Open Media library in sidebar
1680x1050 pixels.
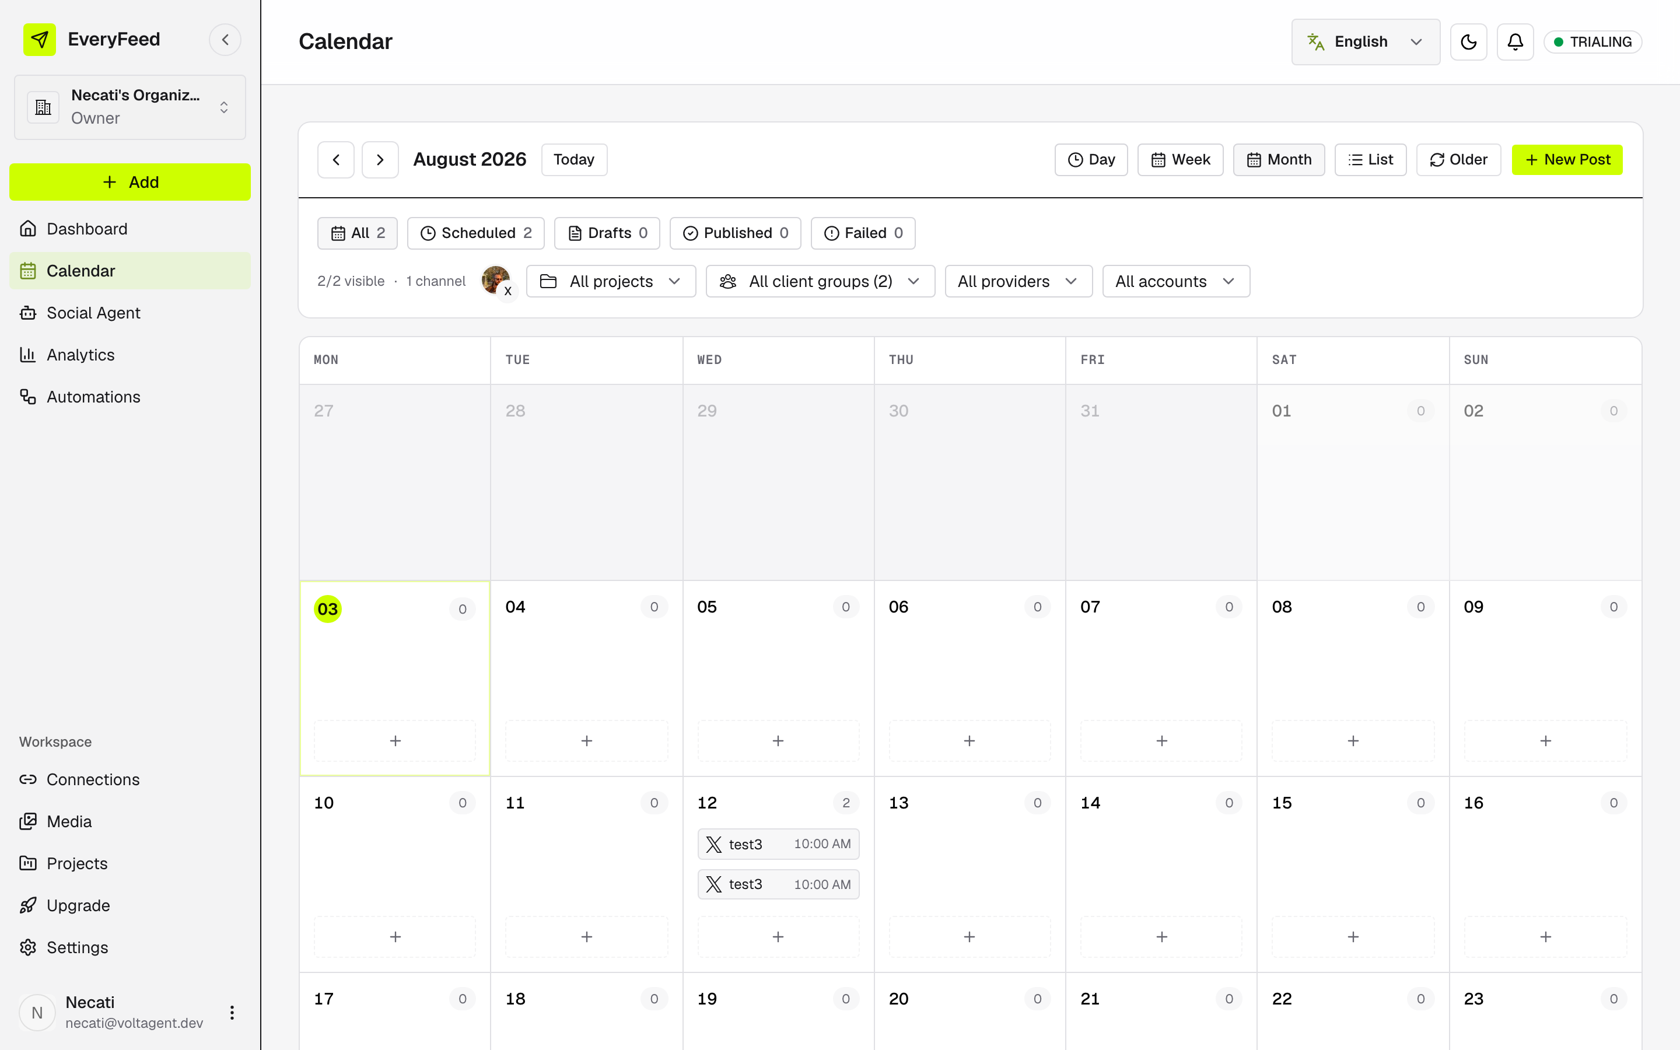click(x=130, y=821)
